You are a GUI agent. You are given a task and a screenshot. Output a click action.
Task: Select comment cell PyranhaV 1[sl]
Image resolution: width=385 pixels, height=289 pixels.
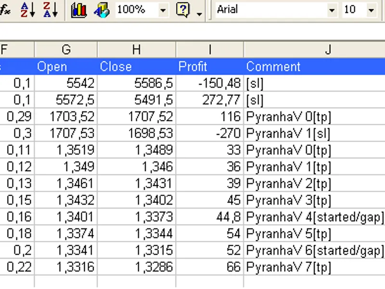pos(315,133)
